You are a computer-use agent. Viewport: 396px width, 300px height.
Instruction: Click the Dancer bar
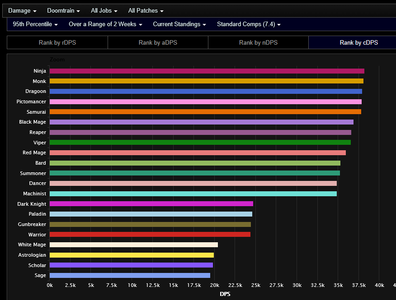(x=193, y=183)
